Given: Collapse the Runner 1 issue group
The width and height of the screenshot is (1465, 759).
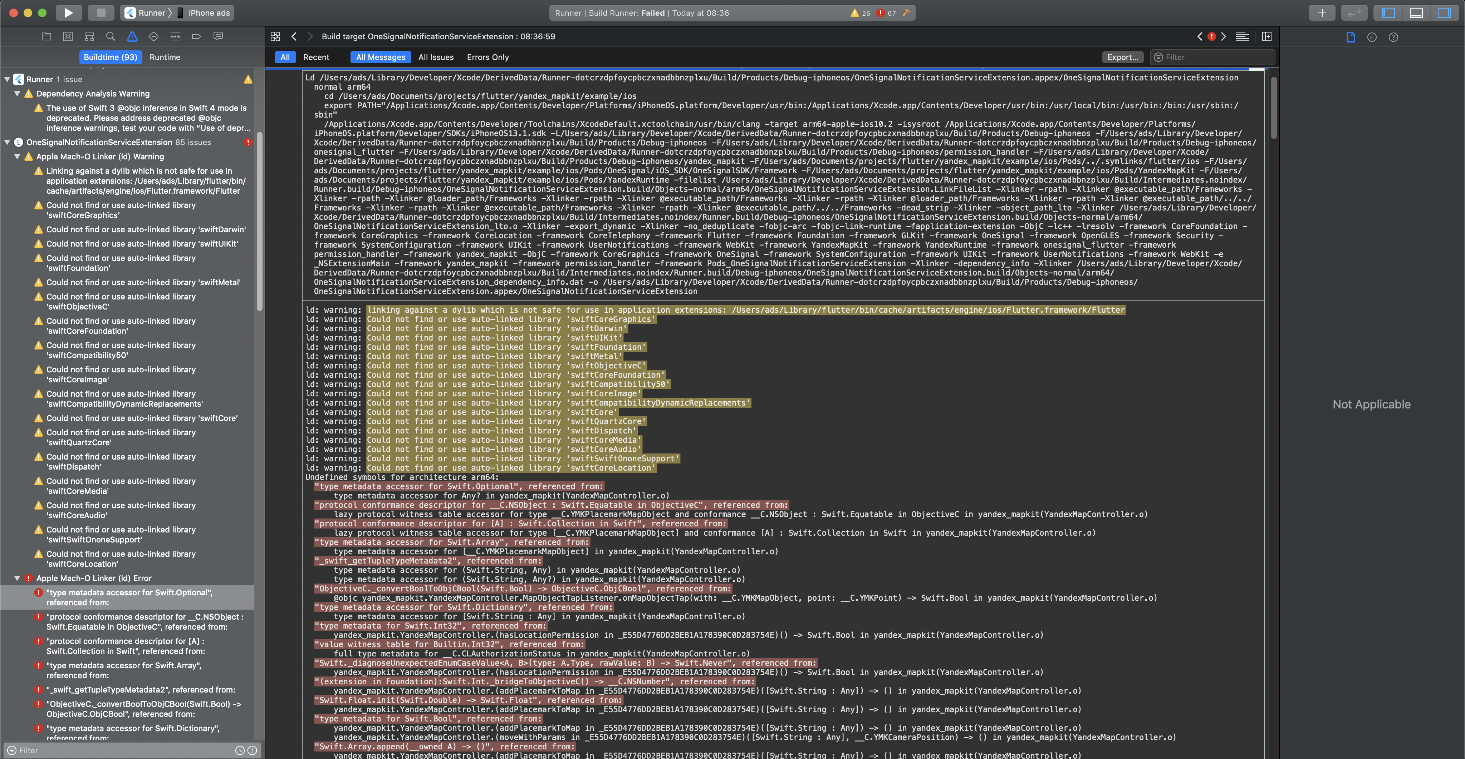Looking at the screenshot, I should click(8, 80).
